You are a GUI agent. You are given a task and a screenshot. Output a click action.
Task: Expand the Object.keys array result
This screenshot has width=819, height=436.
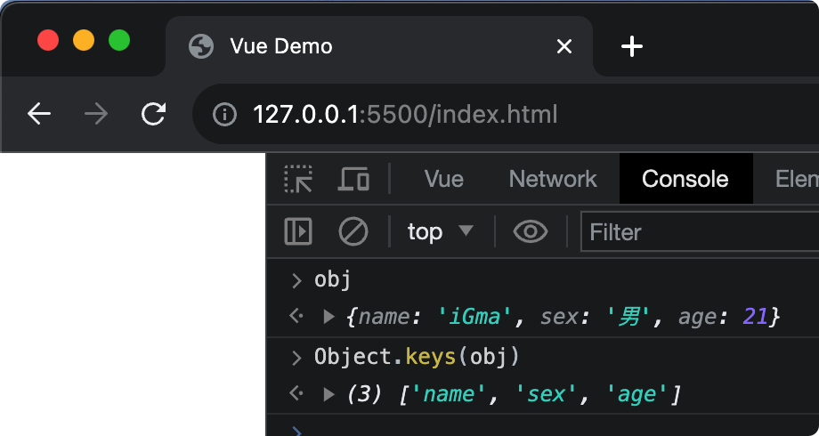pos(328,393)
